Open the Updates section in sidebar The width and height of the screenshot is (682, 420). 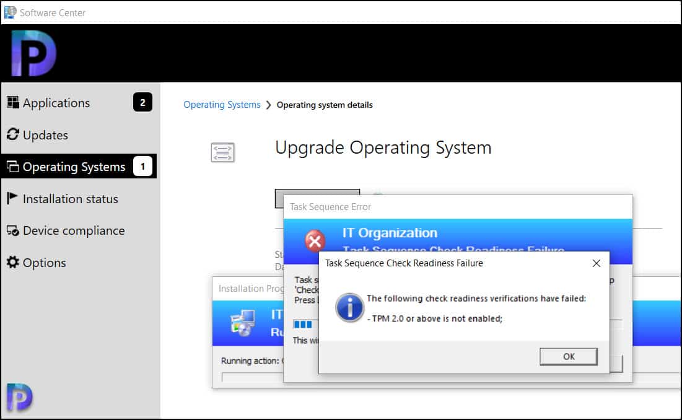pyautogui.click(x=79, y=135)
